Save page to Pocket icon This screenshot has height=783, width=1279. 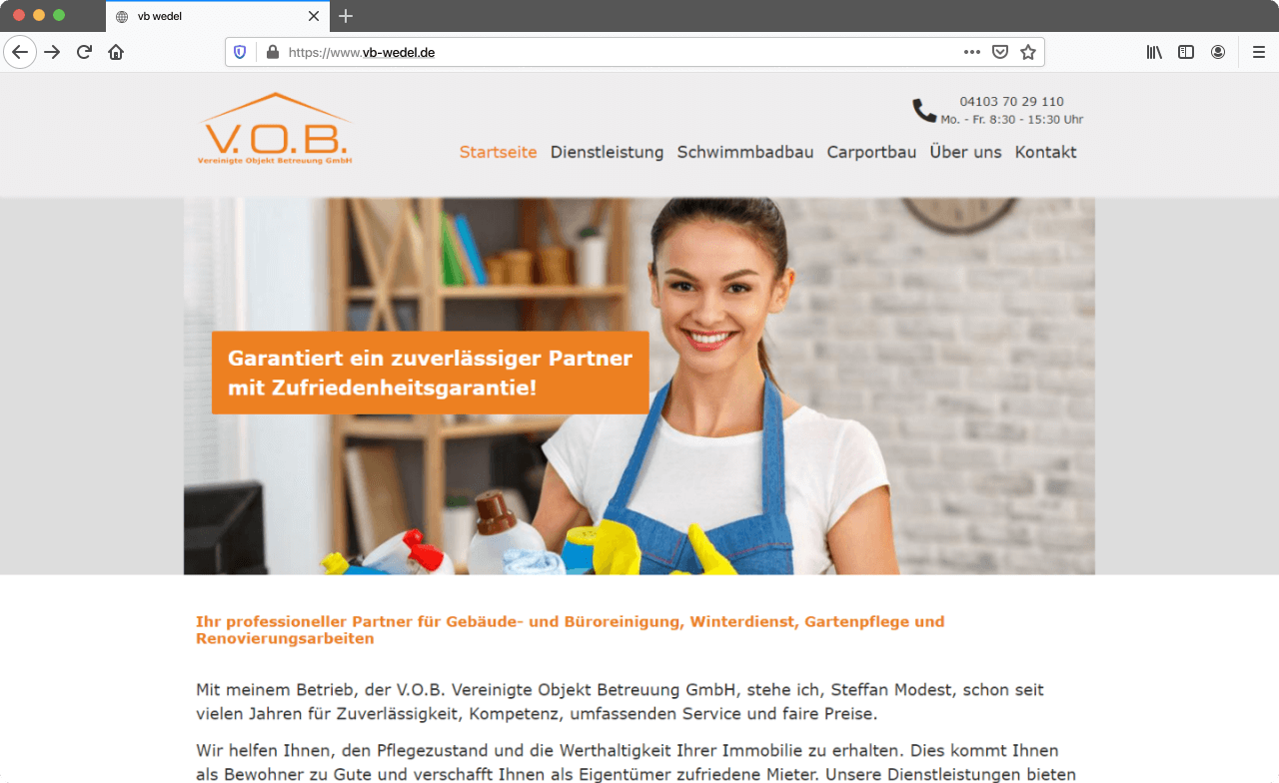tap(1000, 52)
